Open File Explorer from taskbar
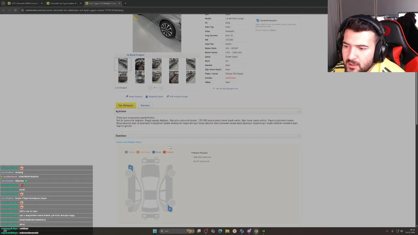This screenshot has height=235, width=418. (x=227, y=231)
